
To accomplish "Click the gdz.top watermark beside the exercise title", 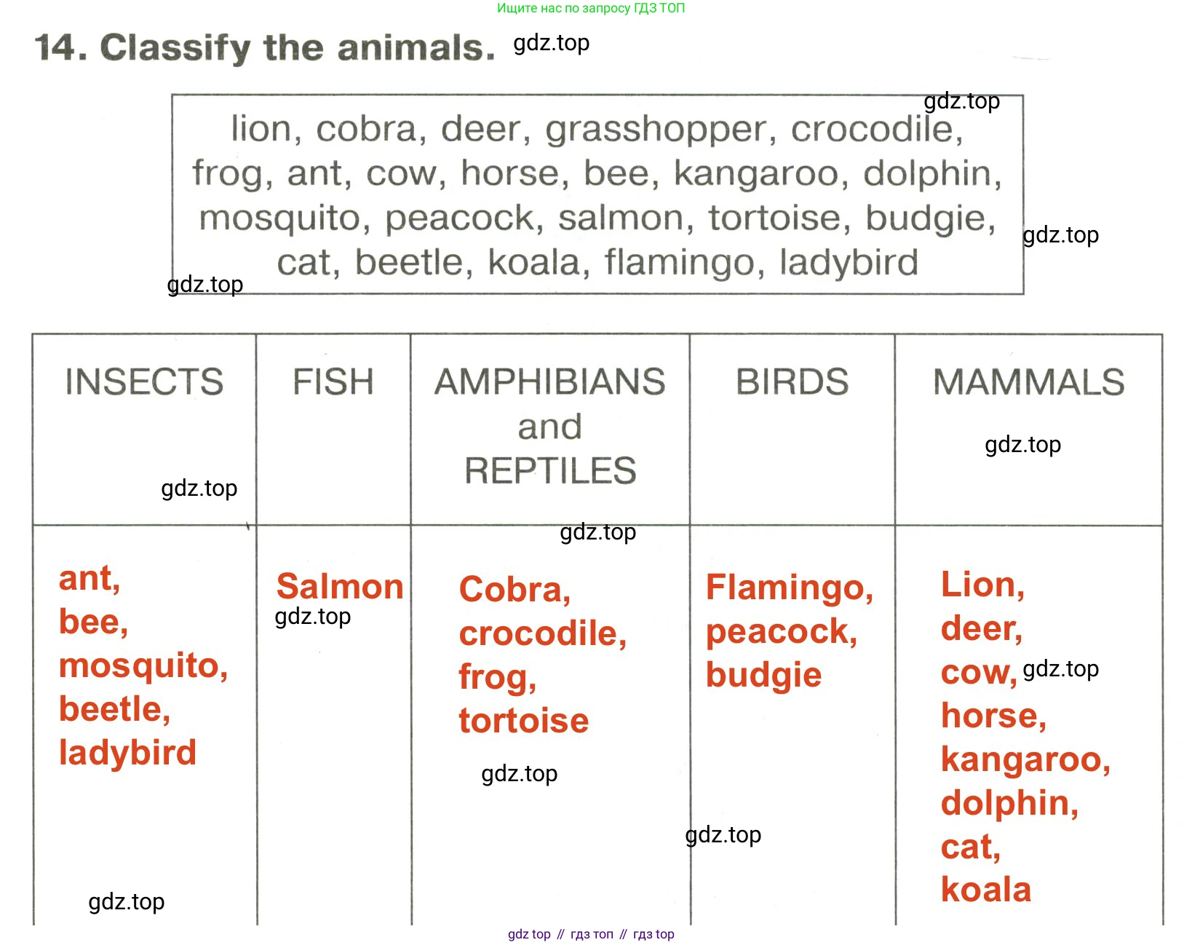I will (551, 43).
